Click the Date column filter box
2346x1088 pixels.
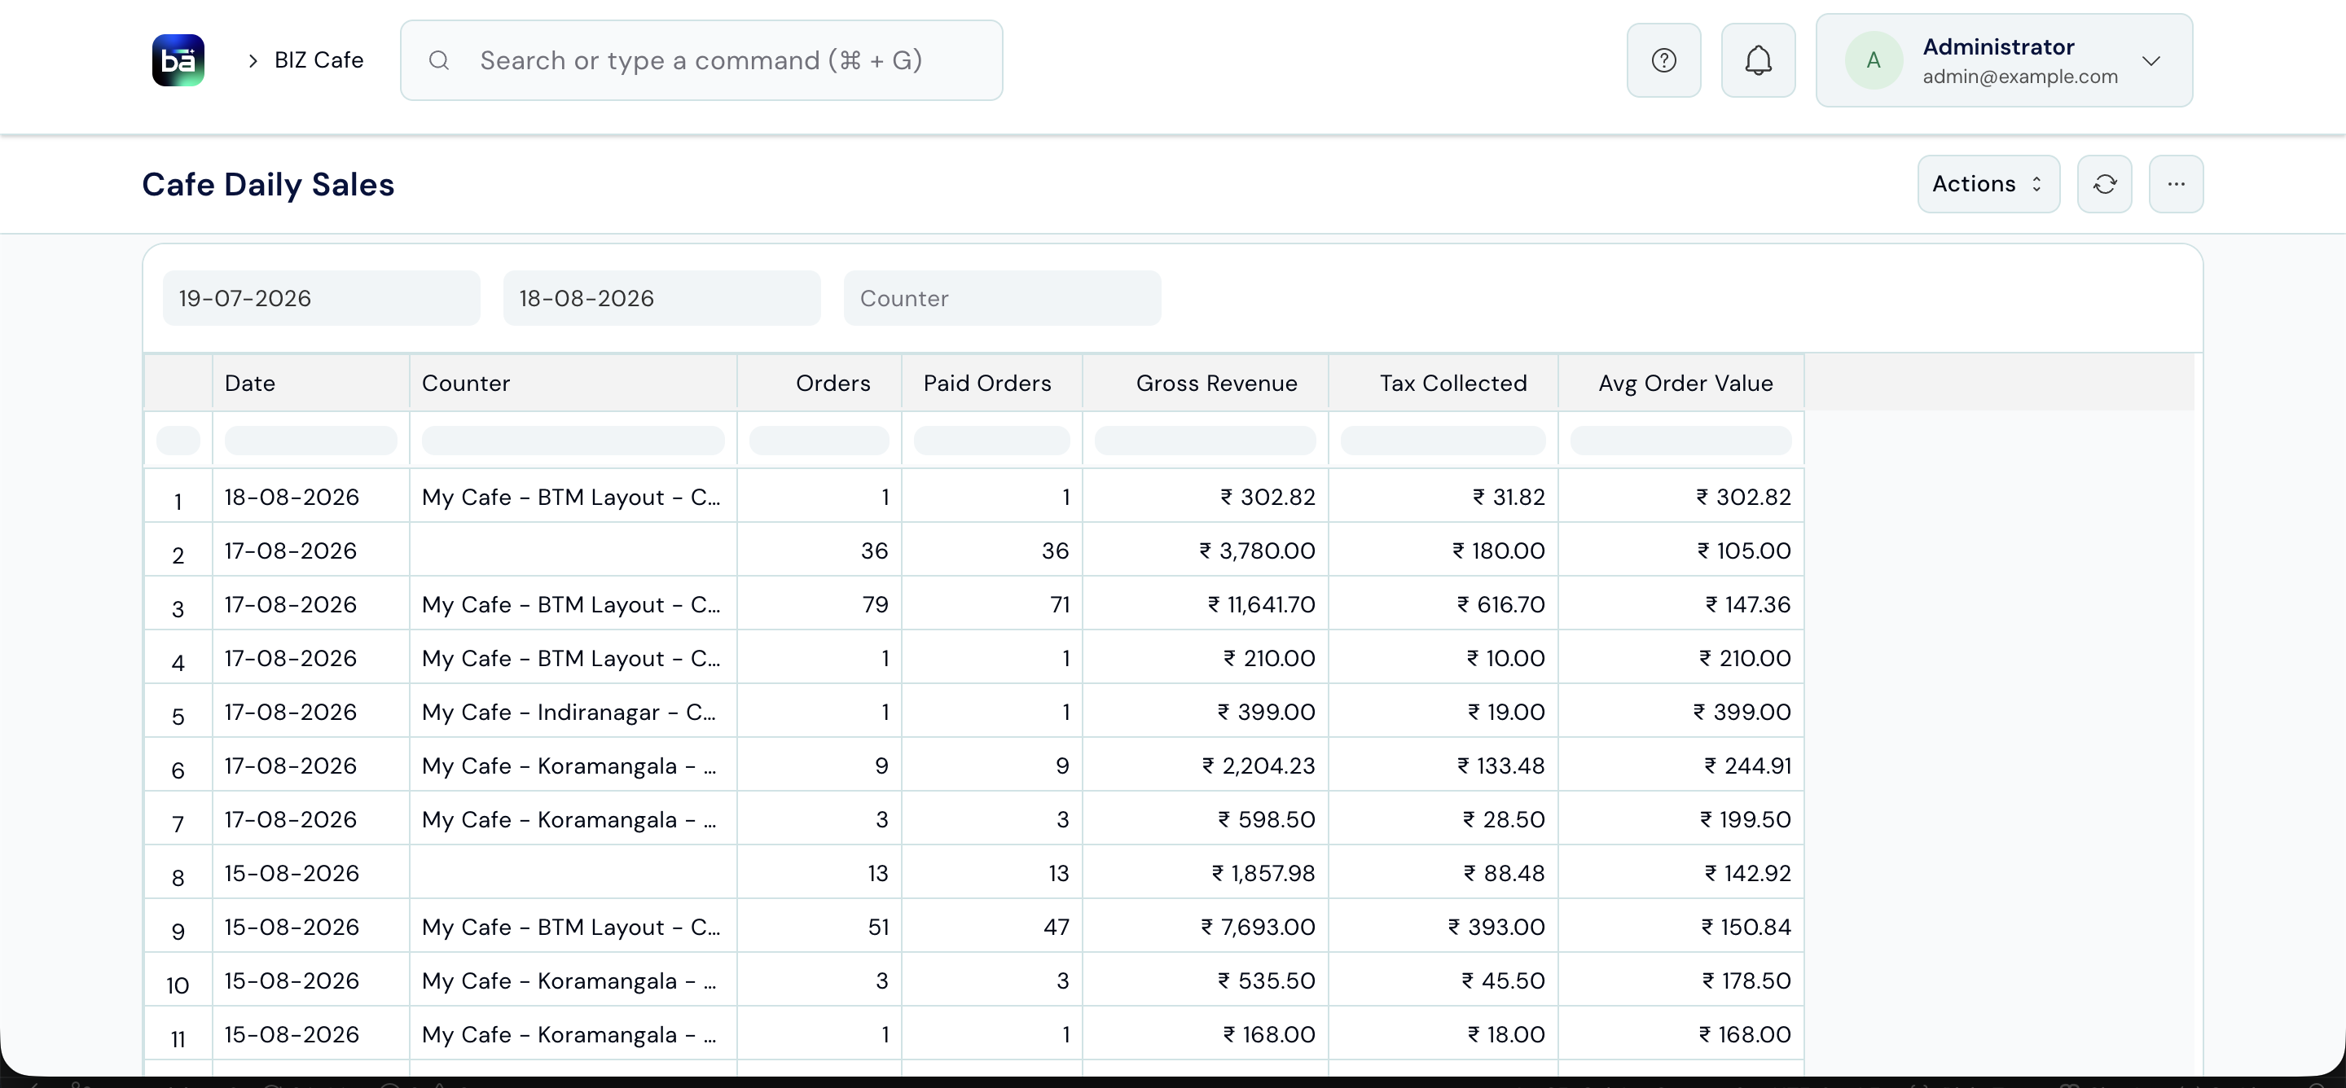(310, 441)
